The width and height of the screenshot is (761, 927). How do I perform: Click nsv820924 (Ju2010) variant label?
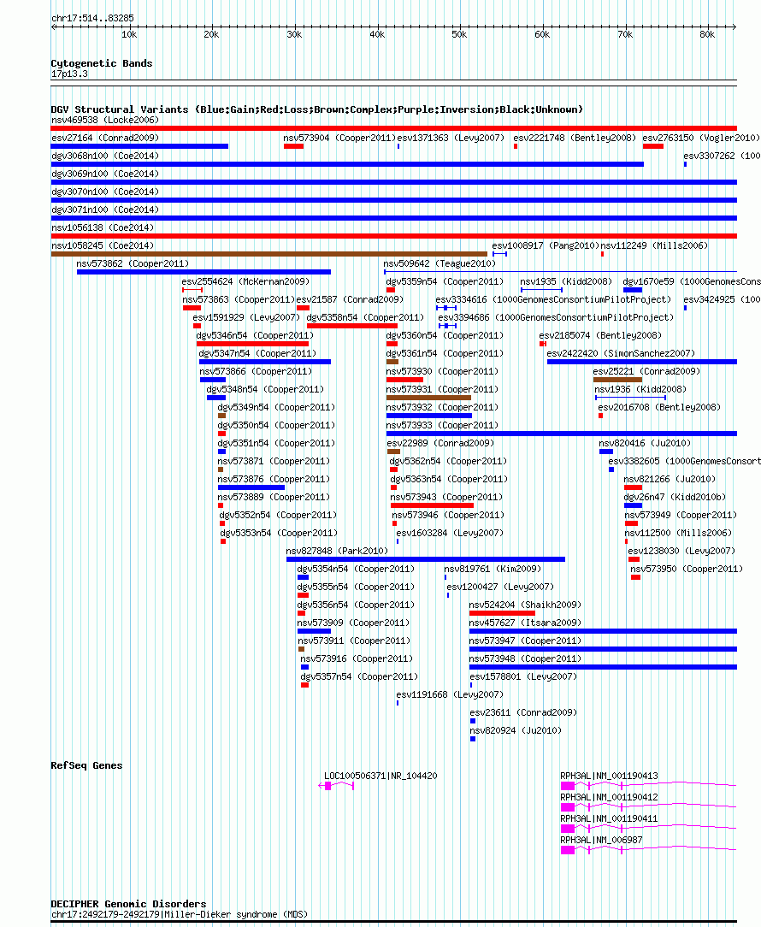[516, 730]
